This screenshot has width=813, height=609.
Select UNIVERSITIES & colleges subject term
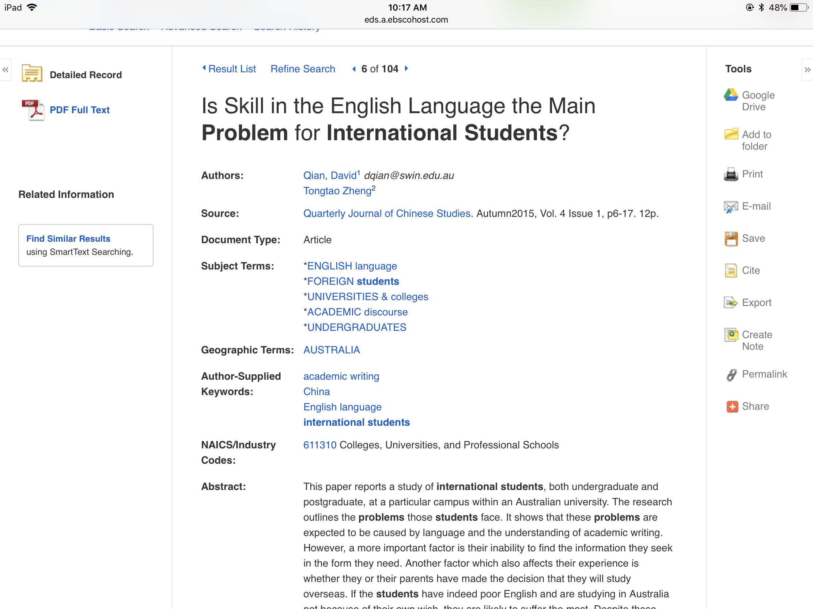coord(367,296)
